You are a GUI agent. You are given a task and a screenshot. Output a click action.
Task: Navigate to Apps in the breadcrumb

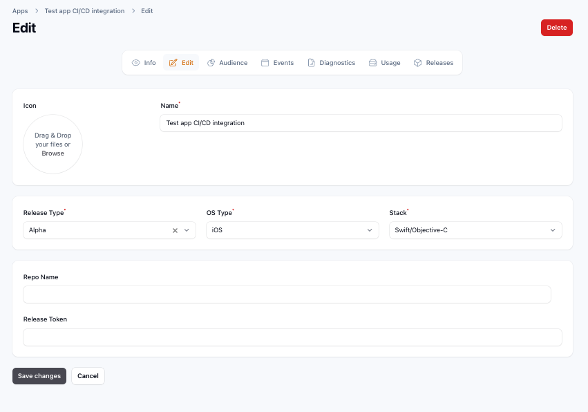point(20,11)
